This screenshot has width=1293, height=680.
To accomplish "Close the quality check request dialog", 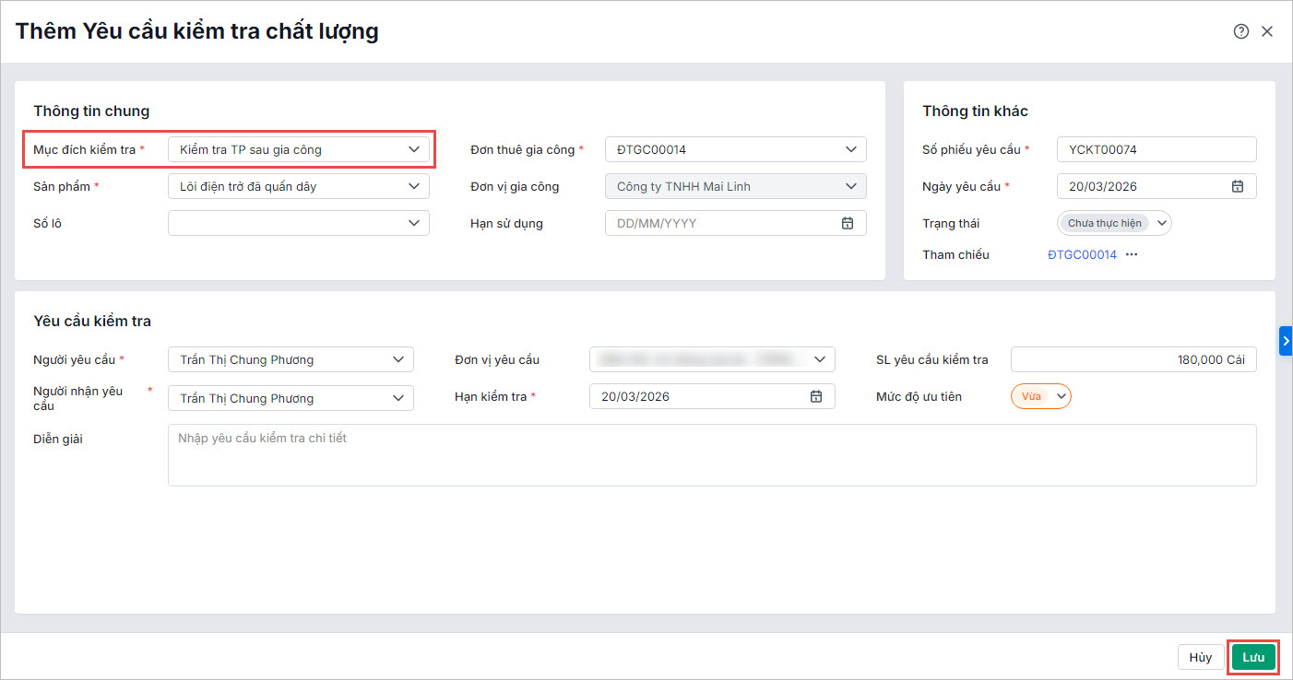I will tap(1267, 31).
